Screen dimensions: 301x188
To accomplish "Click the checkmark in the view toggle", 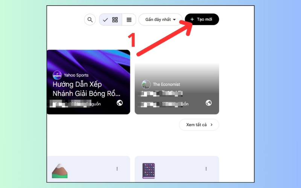I will point(105,20).
